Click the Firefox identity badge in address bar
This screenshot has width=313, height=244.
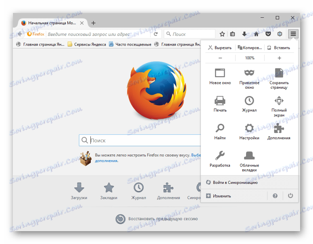click(x=36, y=34)
